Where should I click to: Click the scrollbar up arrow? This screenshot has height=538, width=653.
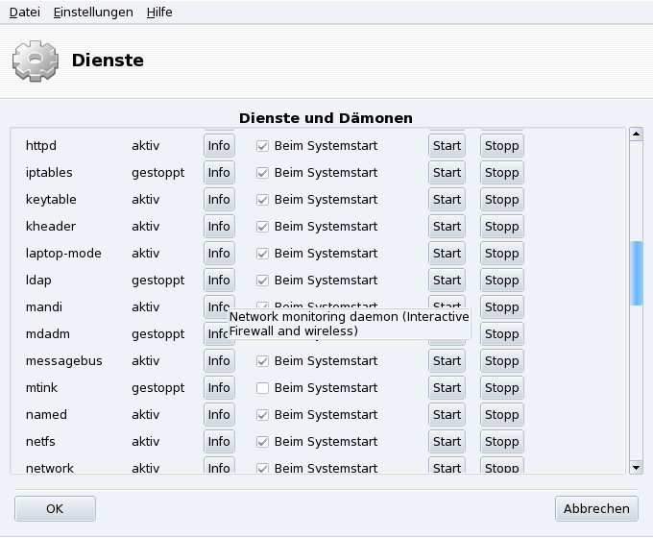[636, 134]
